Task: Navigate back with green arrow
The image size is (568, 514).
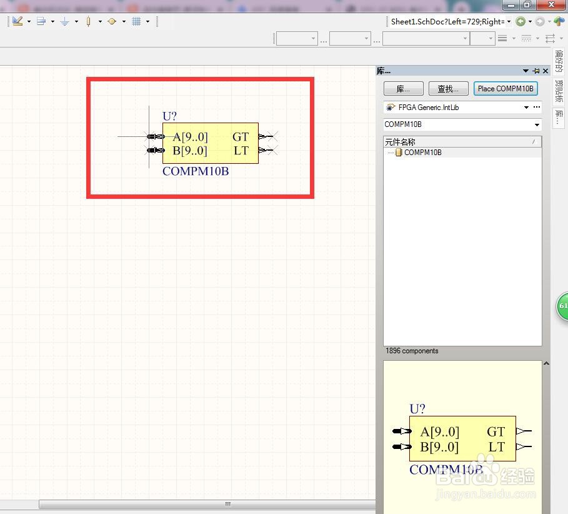Action: pos(521,22)
